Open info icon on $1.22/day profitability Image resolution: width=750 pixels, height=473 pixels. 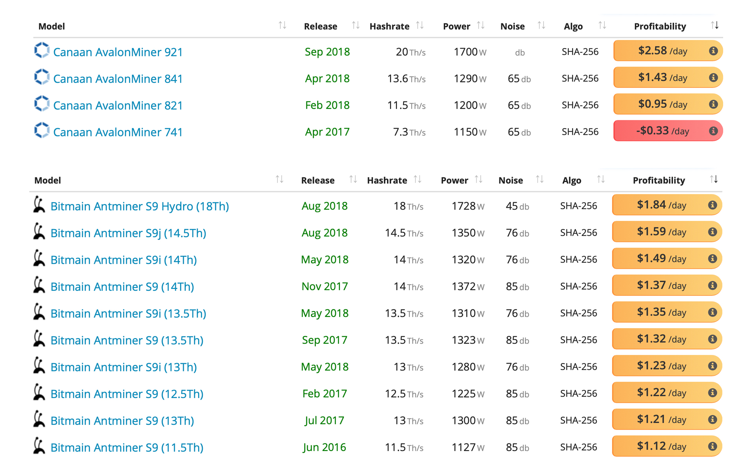(x=712, y=393)
